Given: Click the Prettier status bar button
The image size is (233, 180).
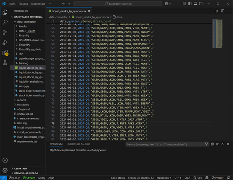Looking at the screenshot, I should pyautogui.click(x=218, y=178).
